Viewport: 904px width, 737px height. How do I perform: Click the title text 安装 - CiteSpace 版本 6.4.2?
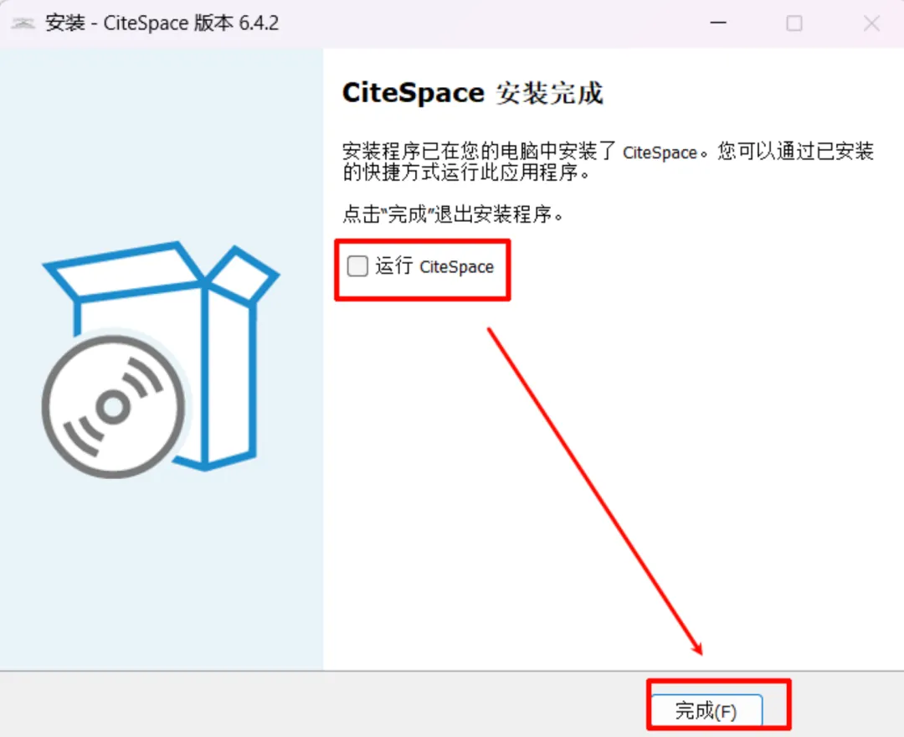point(162,23)
